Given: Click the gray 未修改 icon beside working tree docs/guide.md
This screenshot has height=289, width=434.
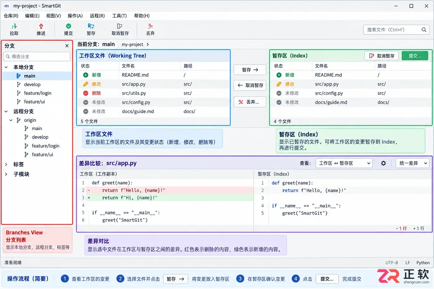Looking at the screenshot, I should pos(86,111).
